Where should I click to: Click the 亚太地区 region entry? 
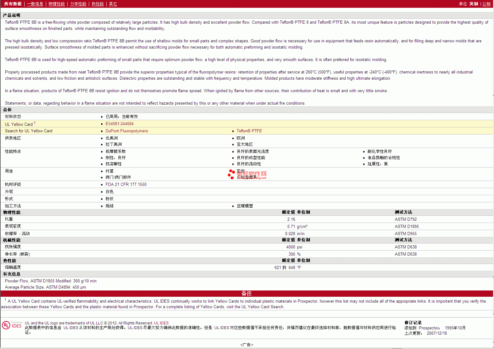coord(245,144)
